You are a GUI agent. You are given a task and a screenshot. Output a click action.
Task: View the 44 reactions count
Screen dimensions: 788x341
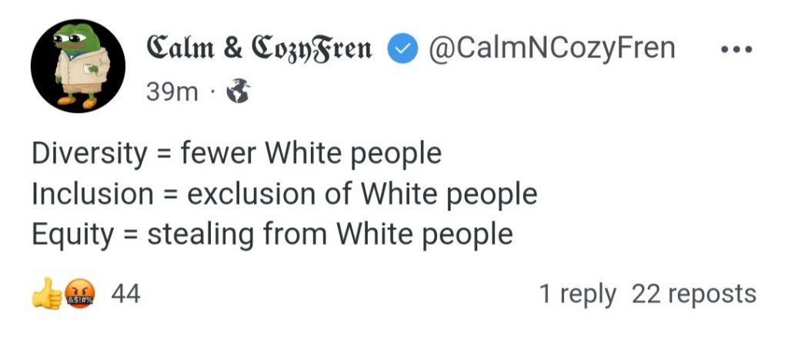[125, 293]
